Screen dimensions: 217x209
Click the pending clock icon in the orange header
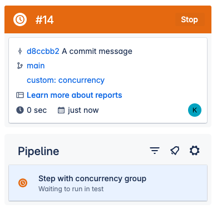(x=20, y=19)
